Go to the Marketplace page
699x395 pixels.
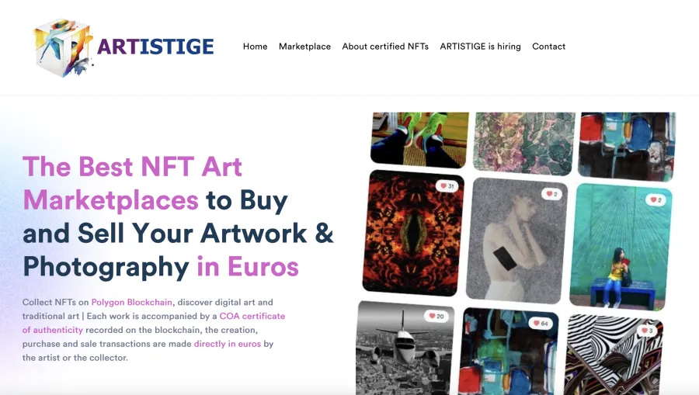pyautogui.click(x=304, y=47)
